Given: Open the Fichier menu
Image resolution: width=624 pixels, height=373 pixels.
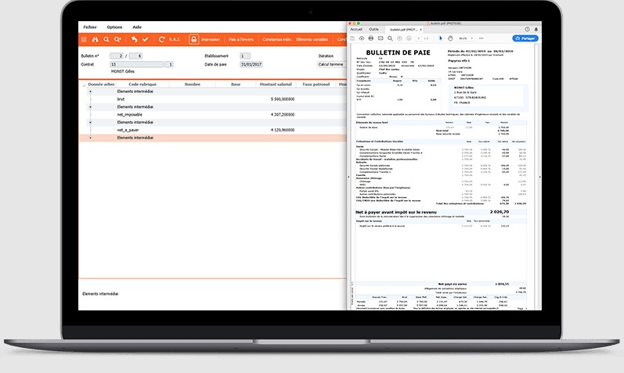Looking at the screenshot, I should point(92,25).
